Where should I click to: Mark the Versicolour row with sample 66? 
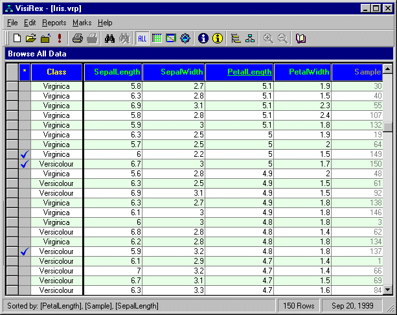click(x=25, y=271)
